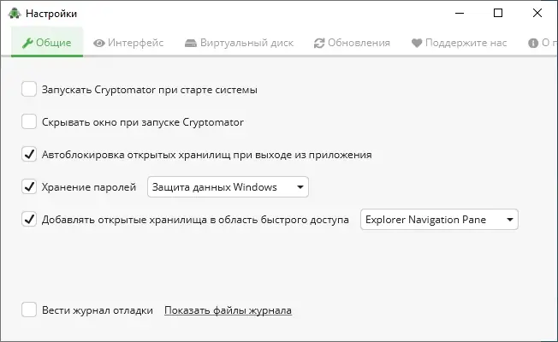Click the heart icon for Поддержите нас
Image resolution: width=558 pixels, height=342 pixels.
[x=417, y=43]
